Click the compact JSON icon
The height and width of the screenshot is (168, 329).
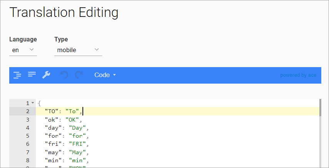pos(32,74)
